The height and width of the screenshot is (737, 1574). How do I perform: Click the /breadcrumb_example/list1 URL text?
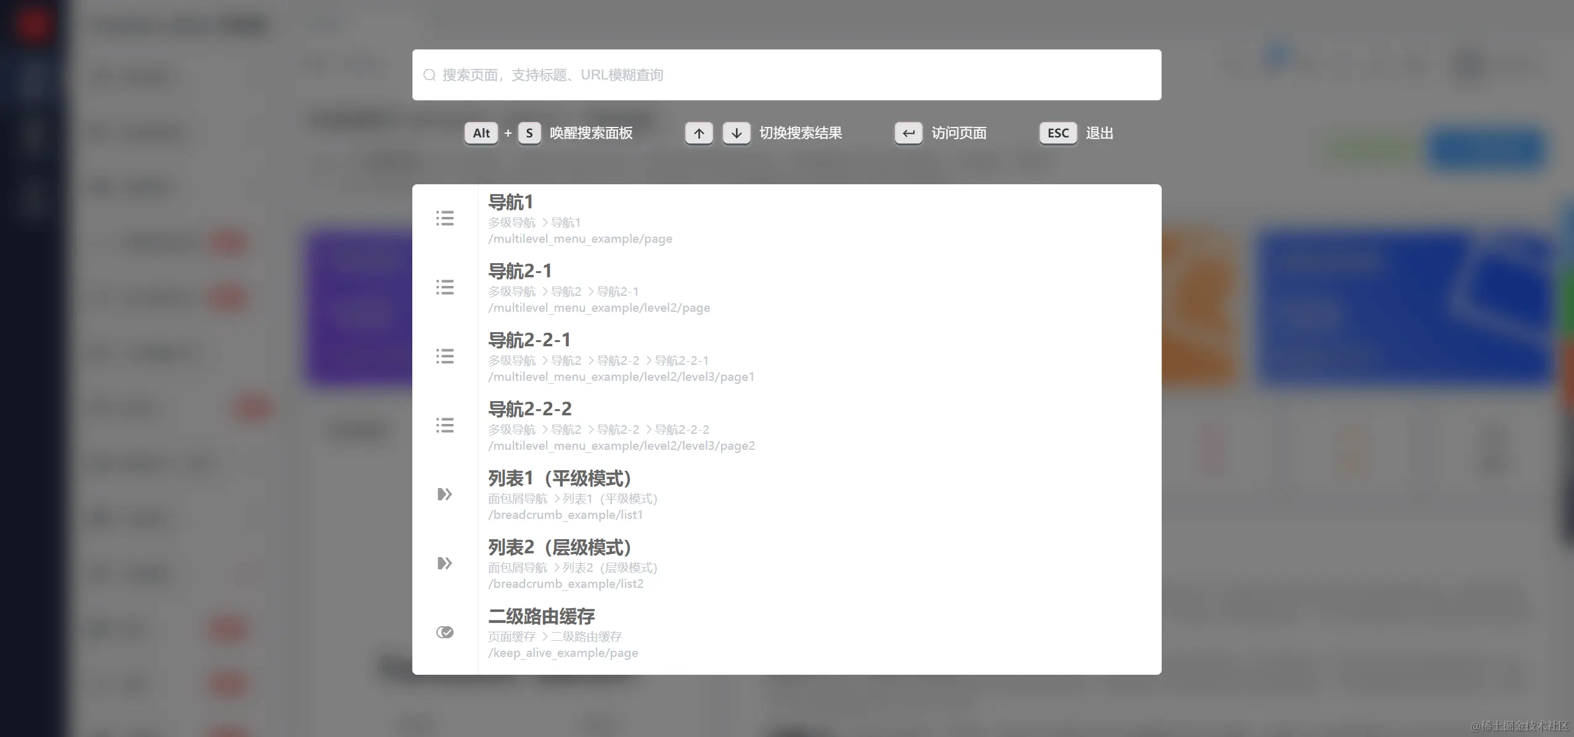[565, 515]
